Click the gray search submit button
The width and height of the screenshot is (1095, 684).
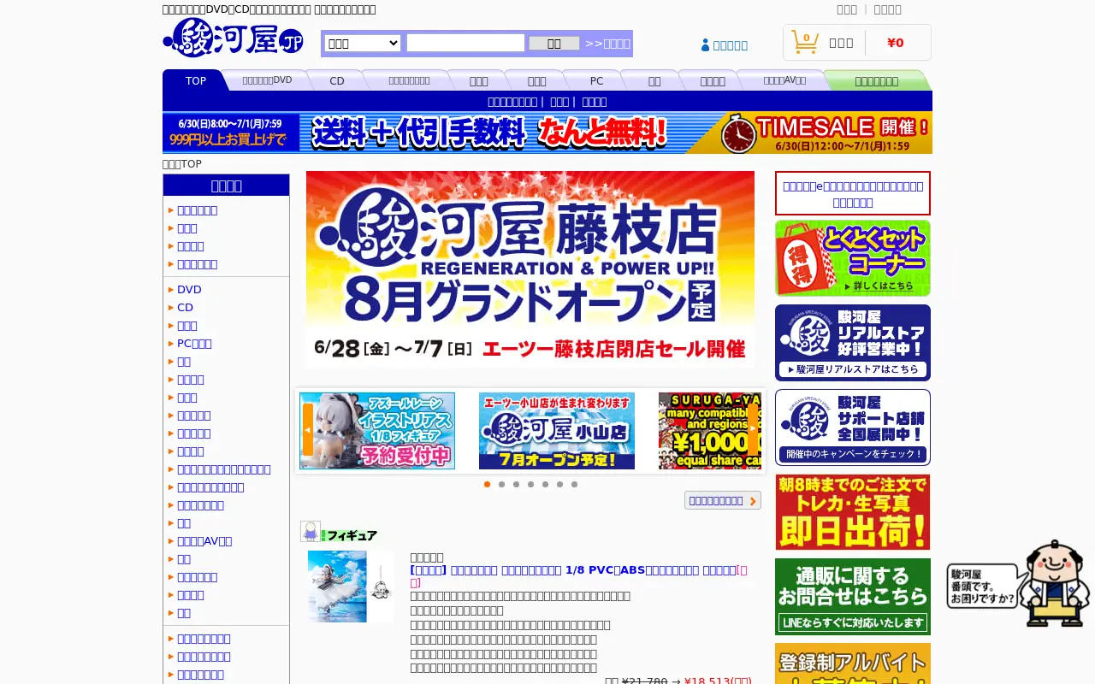(553, 44)
